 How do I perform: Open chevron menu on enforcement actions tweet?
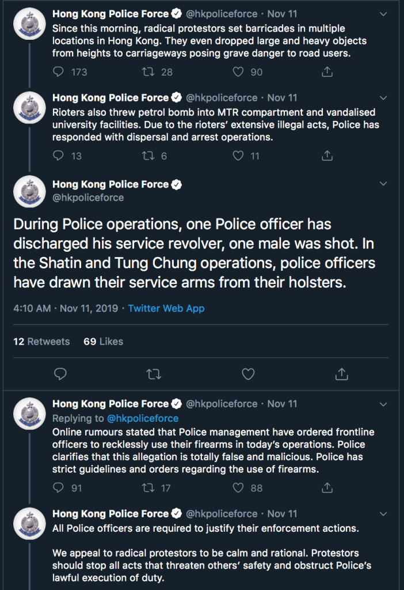coord(383,514)
